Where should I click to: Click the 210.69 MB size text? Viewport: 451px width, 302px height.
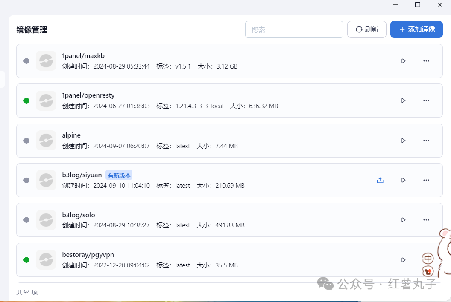[230, 186]
